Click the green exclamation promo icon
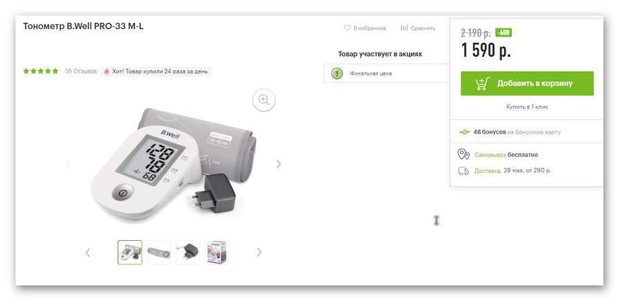The width and height of the screenshot is (619, 301). tap(337, 73)
